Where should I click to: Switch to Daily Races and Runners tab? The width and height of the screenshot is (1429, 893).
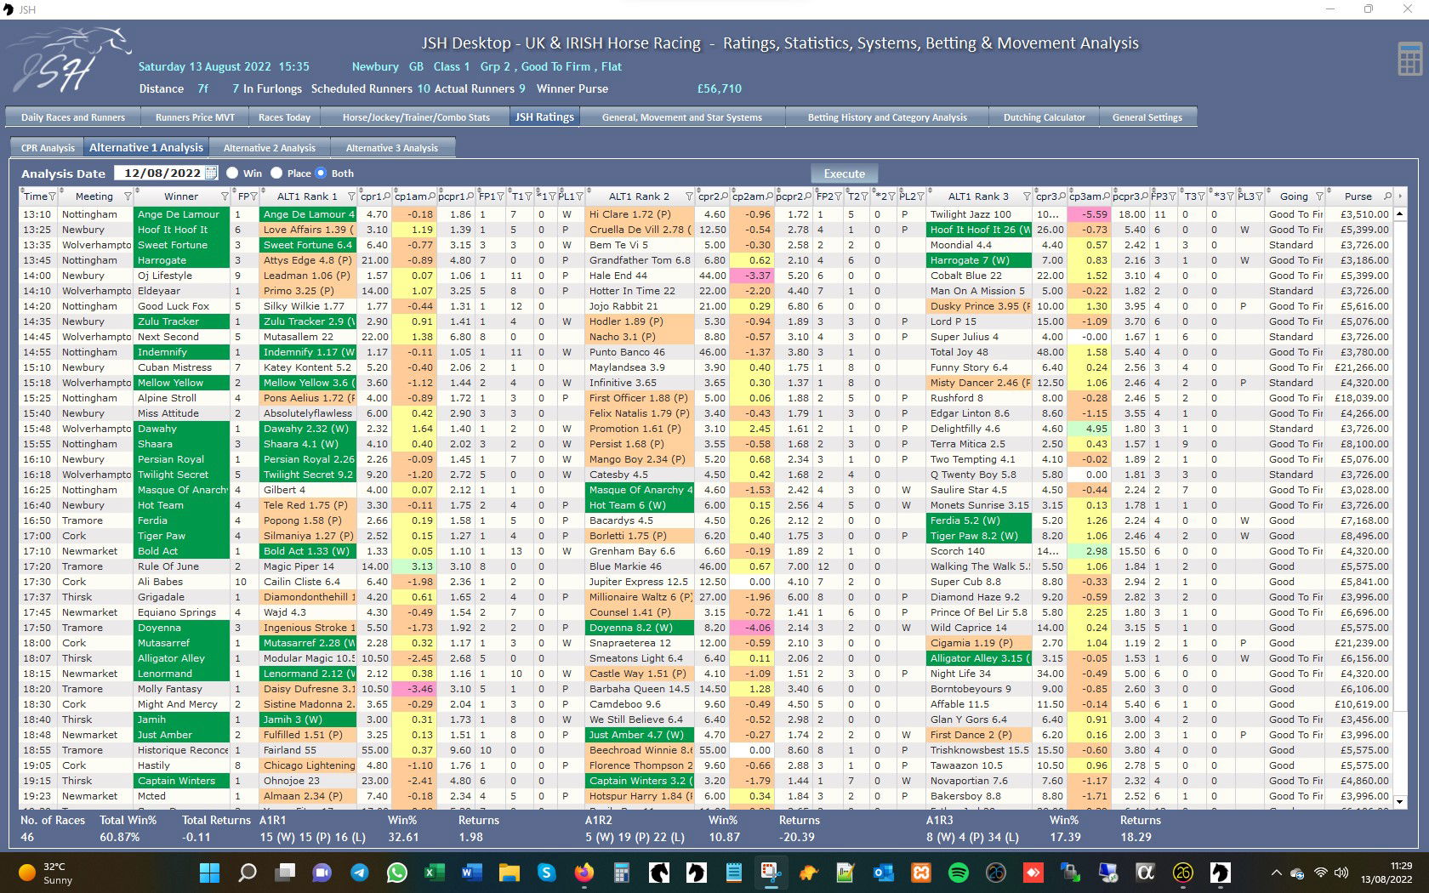[73, 117]
